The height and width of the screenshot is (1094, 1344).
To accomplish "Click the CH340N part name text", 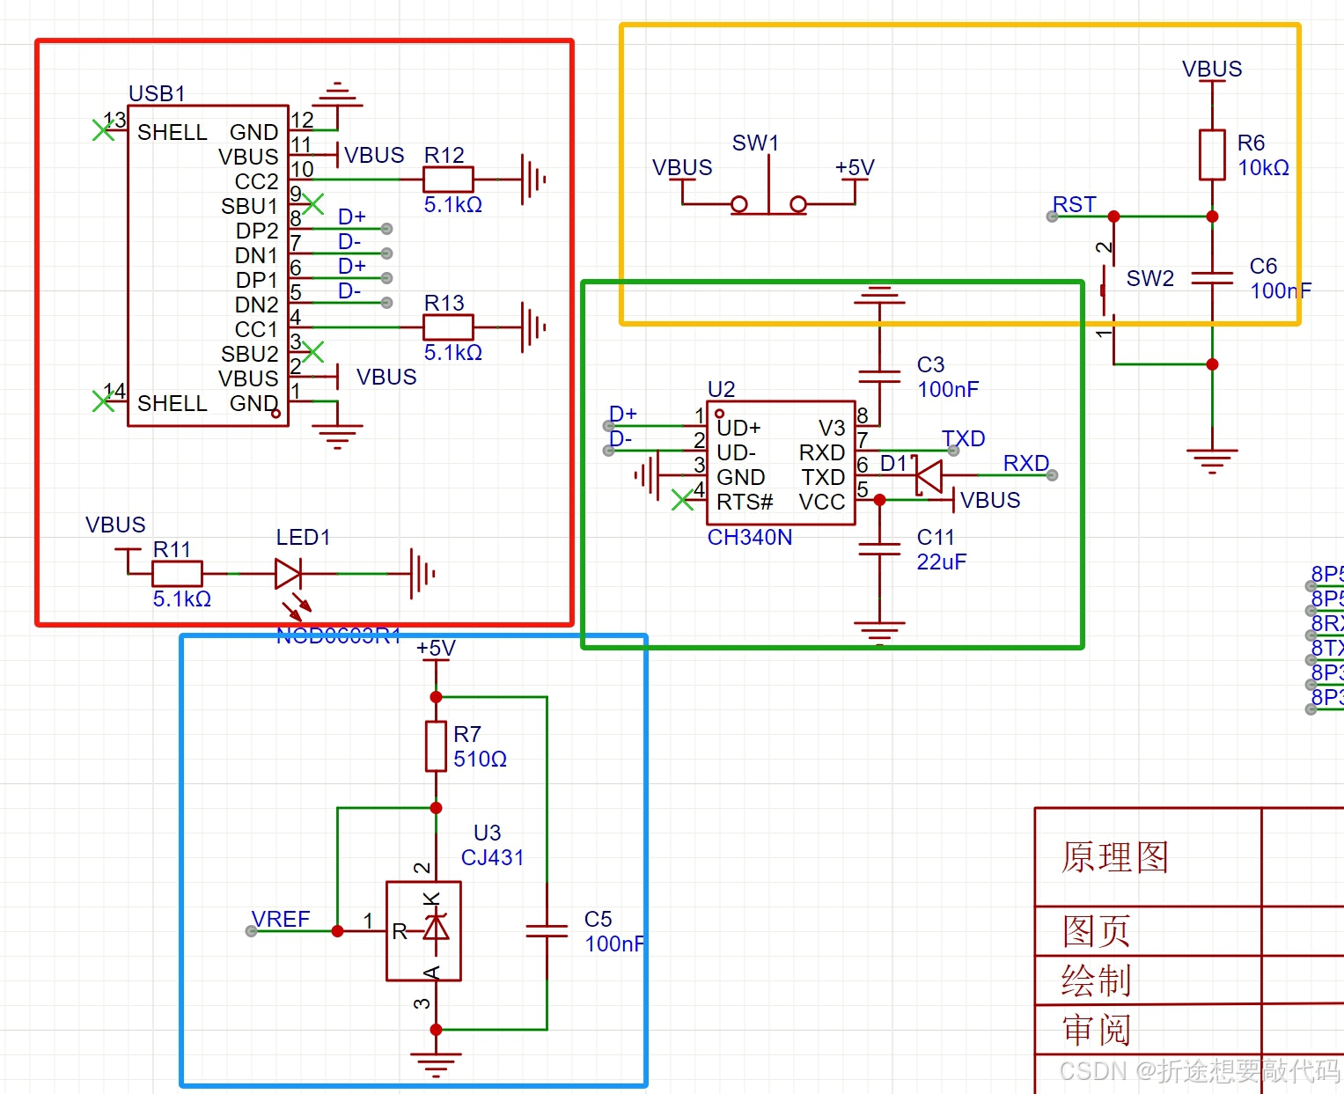I will 750,537.
